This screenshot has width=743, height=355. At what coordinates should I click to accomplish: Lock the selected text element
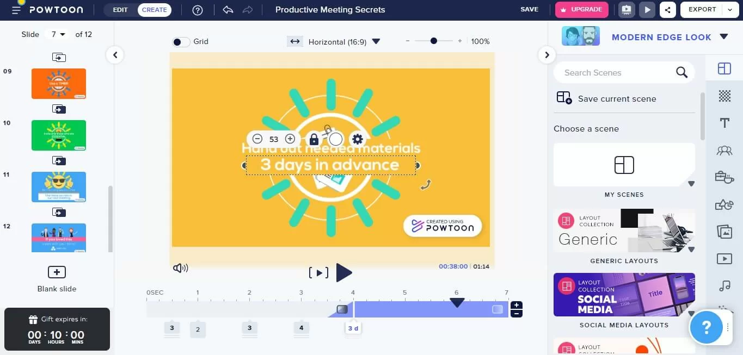pos(314,139)
